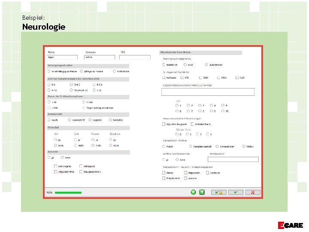Select 'komatös' under Bewusstsein
This screenshot has height=232, width=309.
110,120
